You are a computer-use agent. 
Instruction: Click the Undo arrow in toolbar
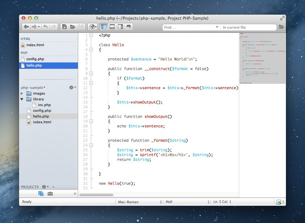(x=45, y=27)
